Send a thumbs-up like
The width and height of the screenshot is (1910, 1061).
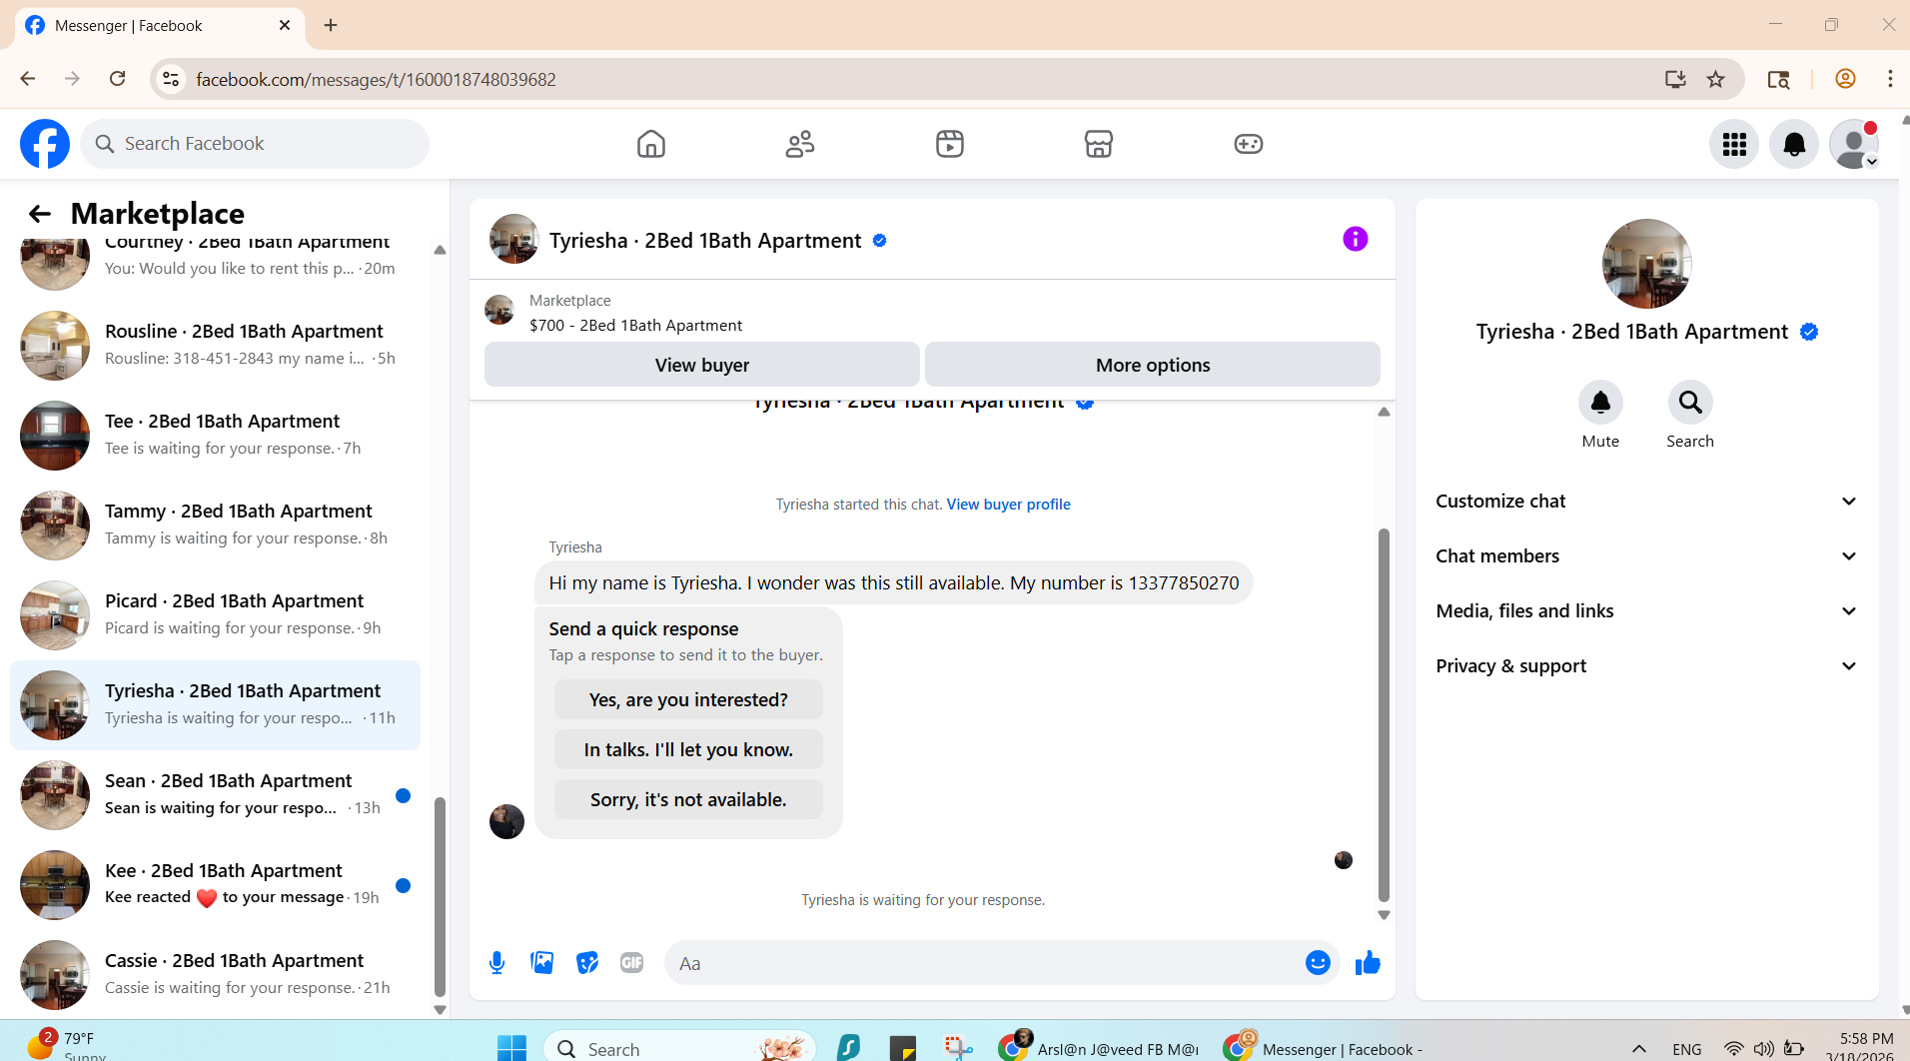1368,963
